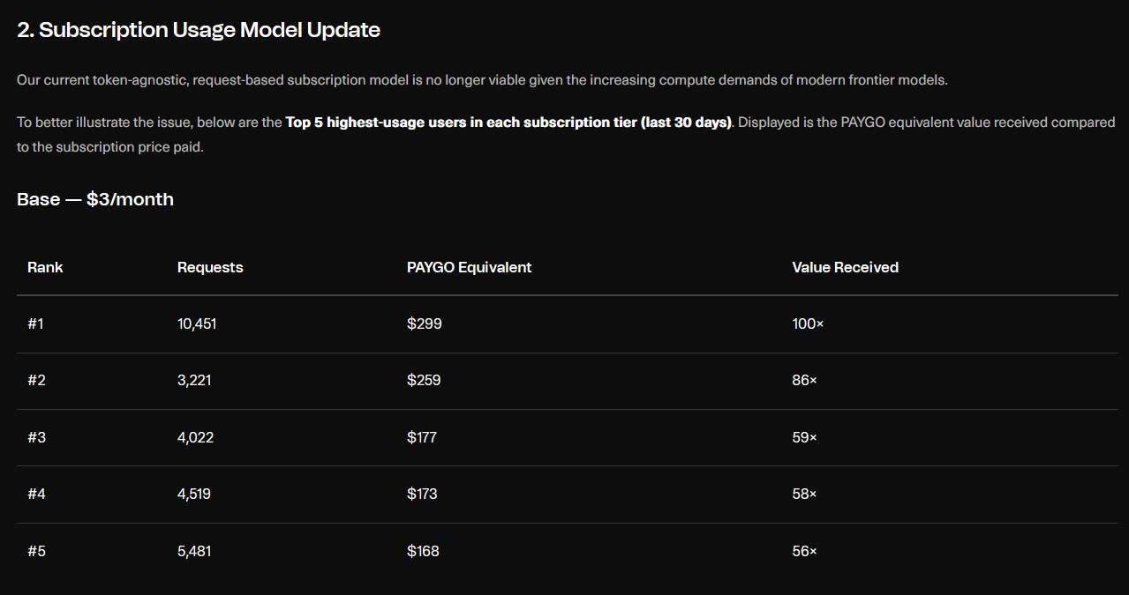Screen dimensions: 1129x595
Task: Select rank cell '#4'
Action: [x=36, y=494]
